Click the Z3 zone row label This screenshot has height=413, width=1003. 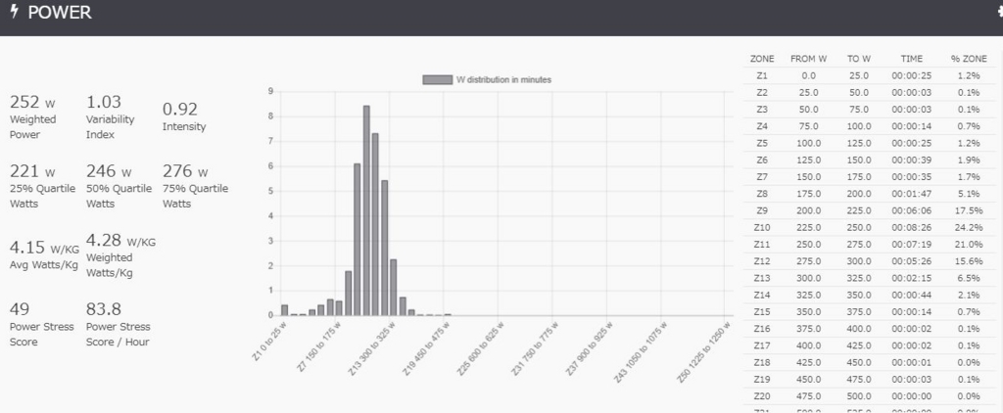762,110
